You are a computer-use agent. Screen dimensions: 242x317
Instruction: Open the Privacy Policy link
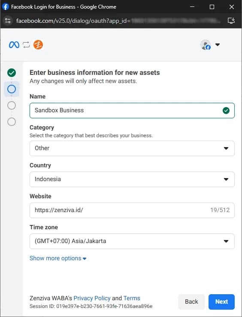point(92,298)
